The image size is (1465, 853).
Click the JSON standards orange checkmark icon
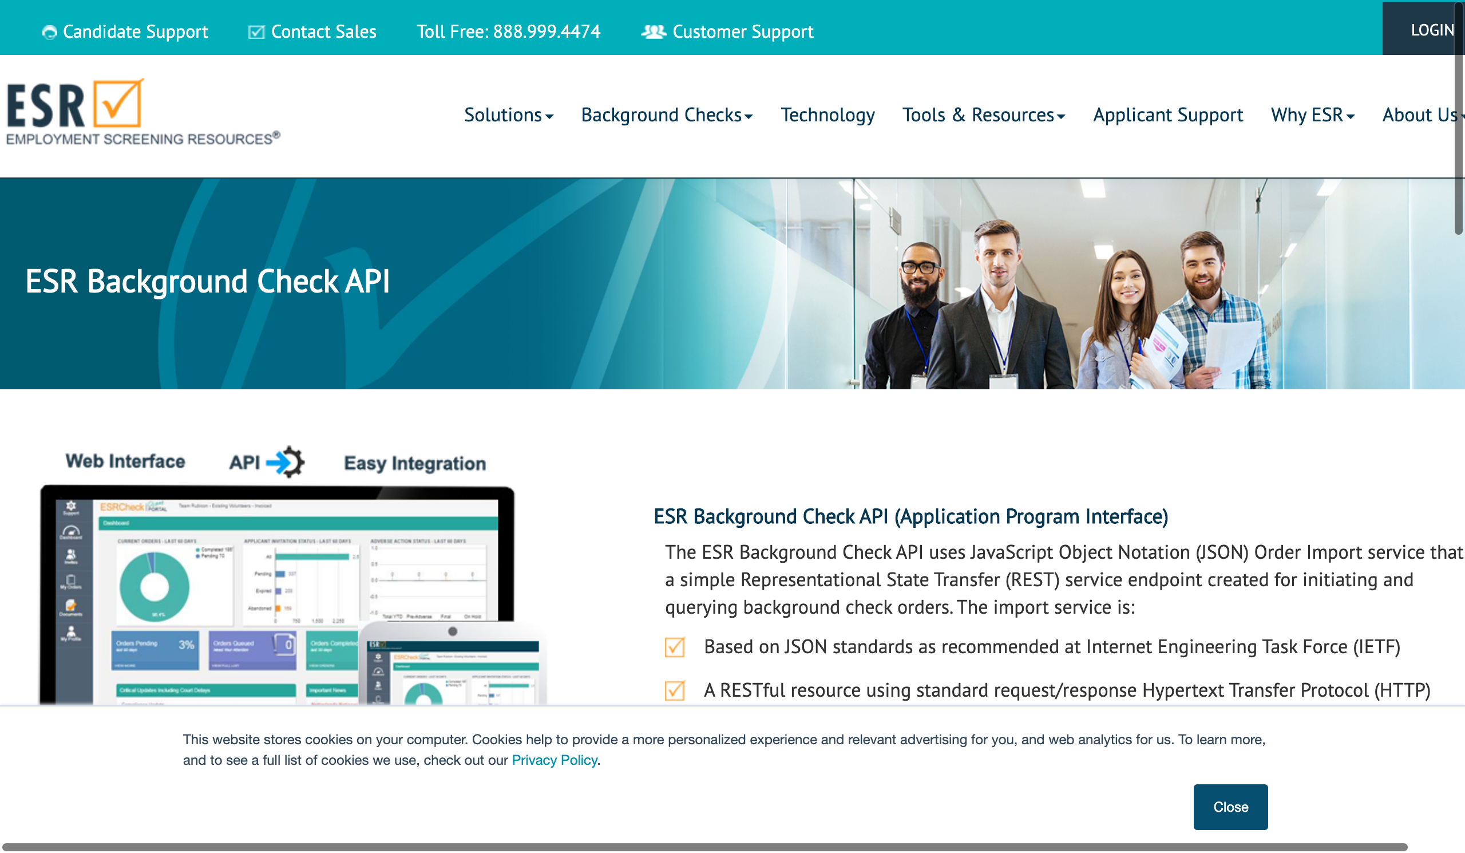pyautogui.click(x=675, y=647)
